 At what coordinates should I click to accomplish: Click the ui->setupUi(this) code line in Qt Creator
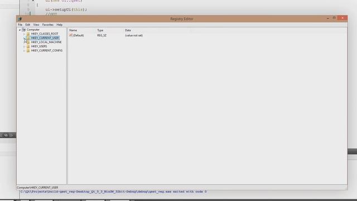point(66,9)
